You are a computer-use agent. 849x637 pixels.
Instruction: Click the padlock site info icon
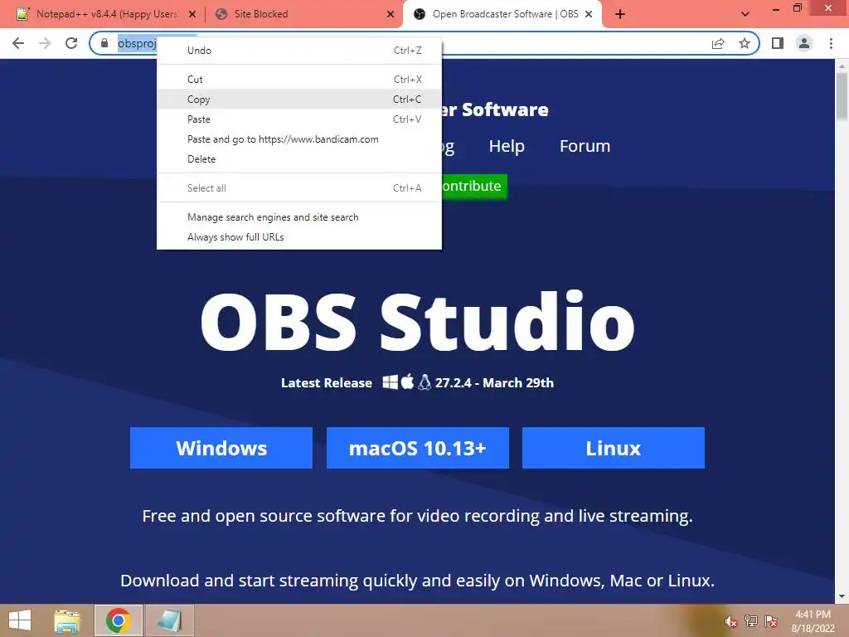(x=104, y=43)
